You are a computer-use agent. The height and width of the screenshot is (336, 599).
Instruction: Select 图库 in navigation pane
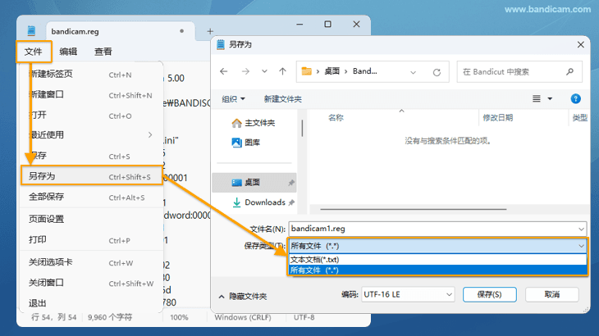246,143
